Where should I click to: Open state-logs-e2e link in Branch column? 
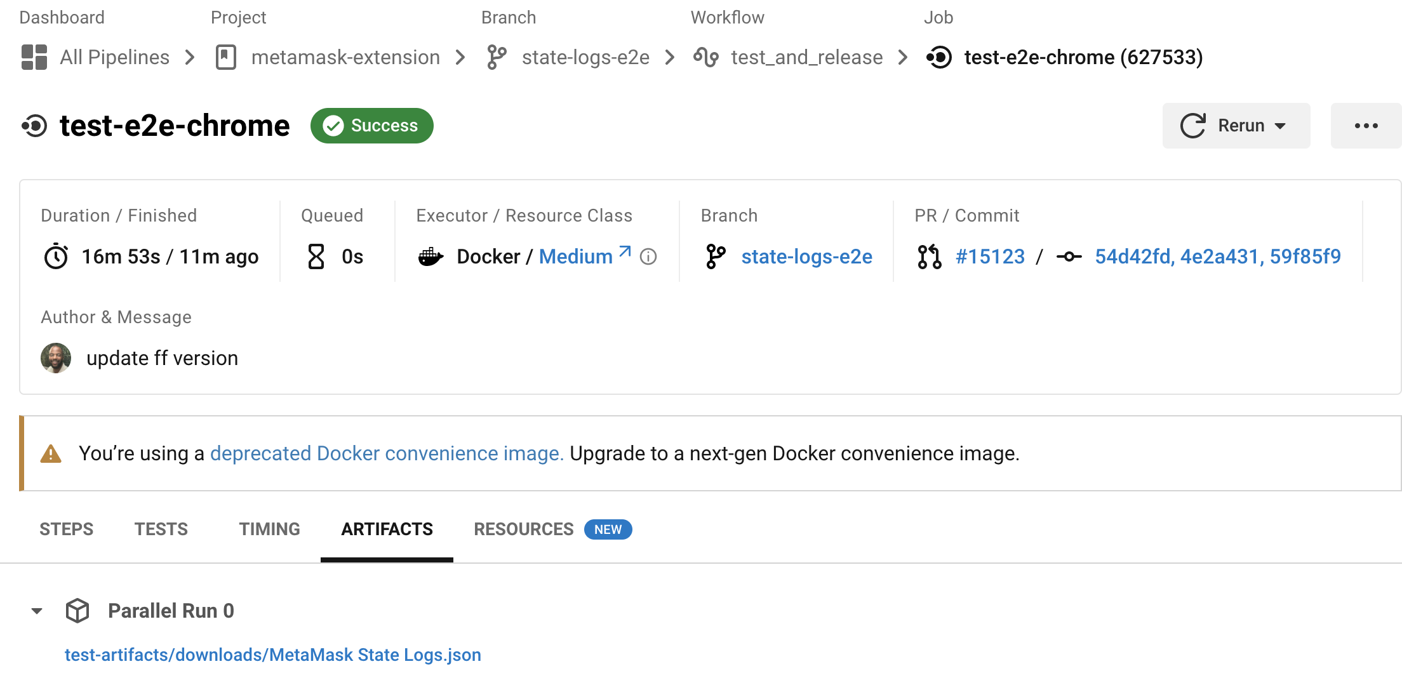(x=806, y=256)
